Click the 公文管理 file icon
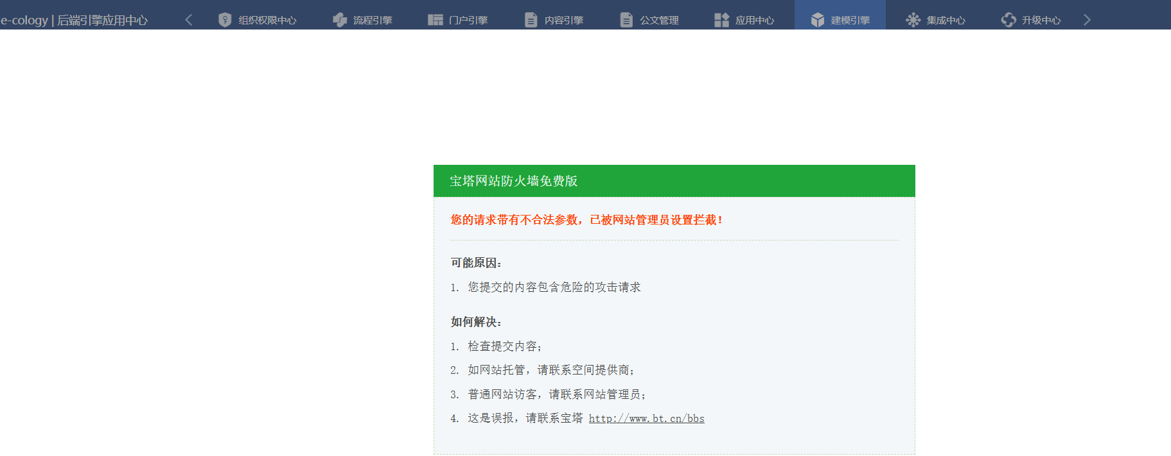Image resolution: width=1171 pixels, height=456 pixels. pyautogui.click(x=626, y=20)
